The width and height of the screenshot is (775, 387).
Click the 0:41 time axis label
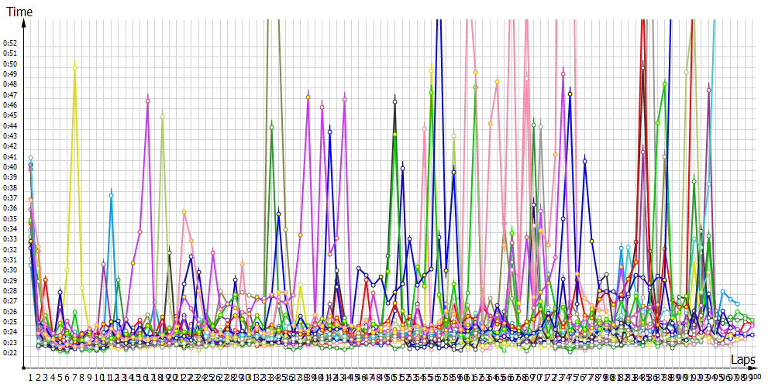coord(10,156)
